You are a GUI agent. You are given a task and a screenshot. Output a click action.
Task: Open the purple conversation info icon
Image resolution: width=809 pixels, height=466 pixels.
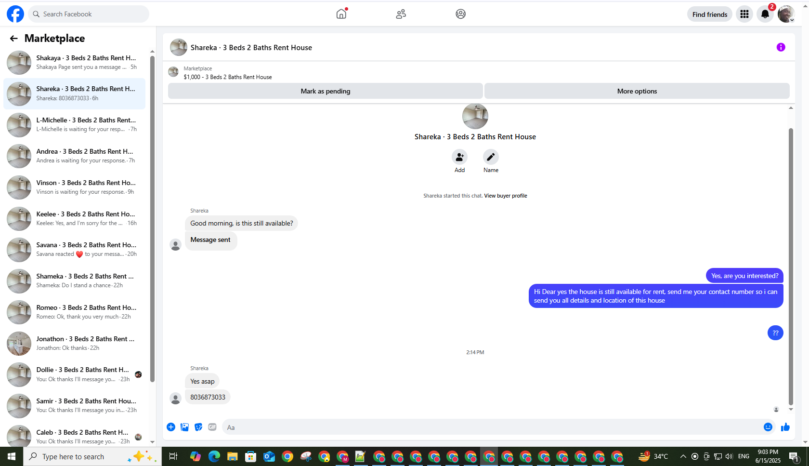click(781, 47)
